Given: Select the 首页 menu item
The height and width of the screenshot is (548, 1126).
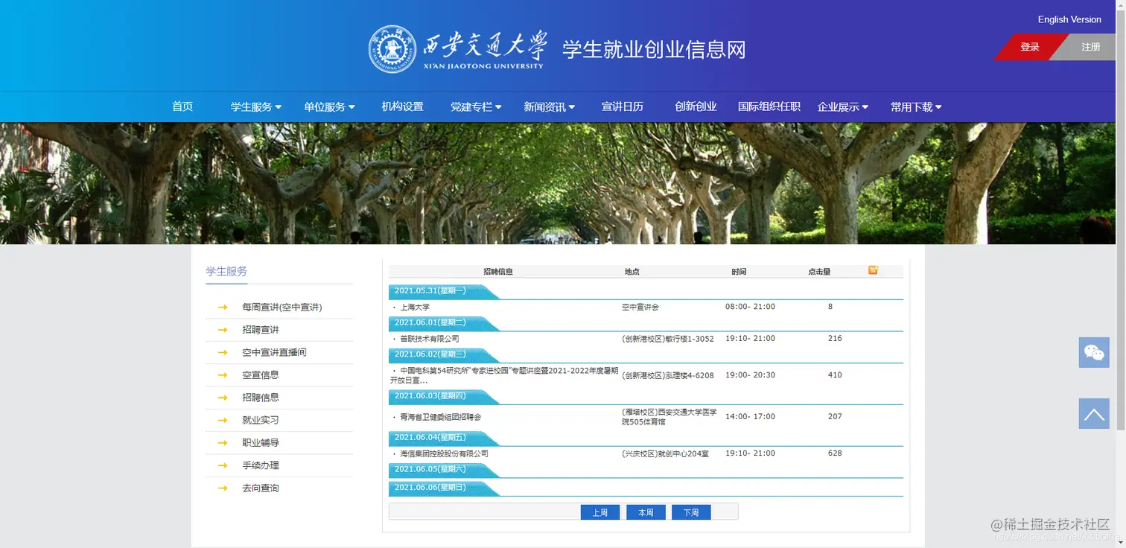Looking at the screenshot, I should 182,106.
